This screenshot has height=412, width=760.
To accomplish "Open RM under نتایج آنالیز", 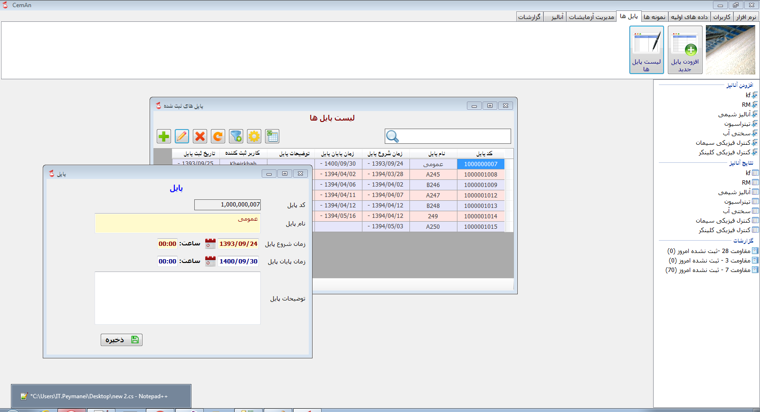I will click(x=750, y=183).
